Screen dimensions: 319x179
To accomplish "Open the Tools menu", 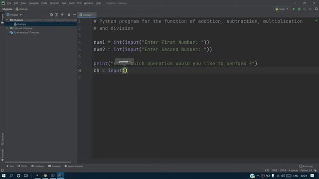I will [71, 3].
